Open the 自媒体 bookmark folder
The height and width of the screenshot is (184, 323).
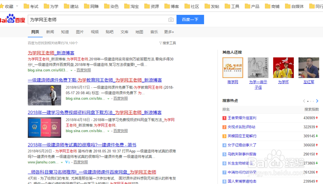click(295, 6)
